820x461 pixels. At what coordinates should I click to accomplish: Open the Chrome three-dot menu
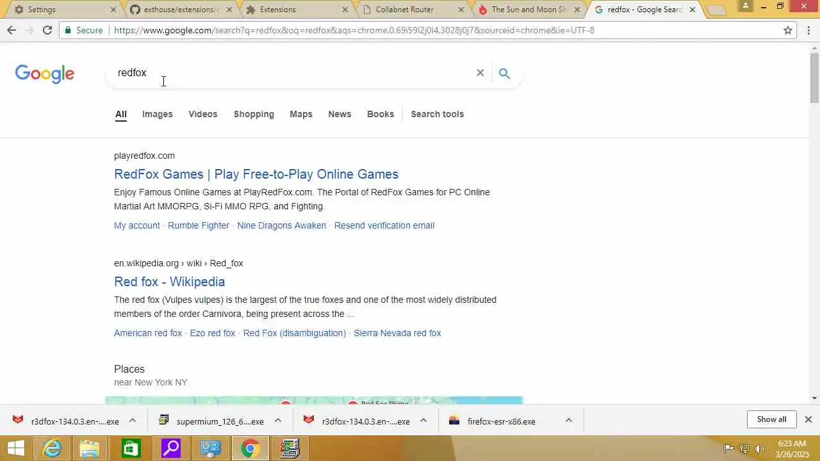[809, 30]
